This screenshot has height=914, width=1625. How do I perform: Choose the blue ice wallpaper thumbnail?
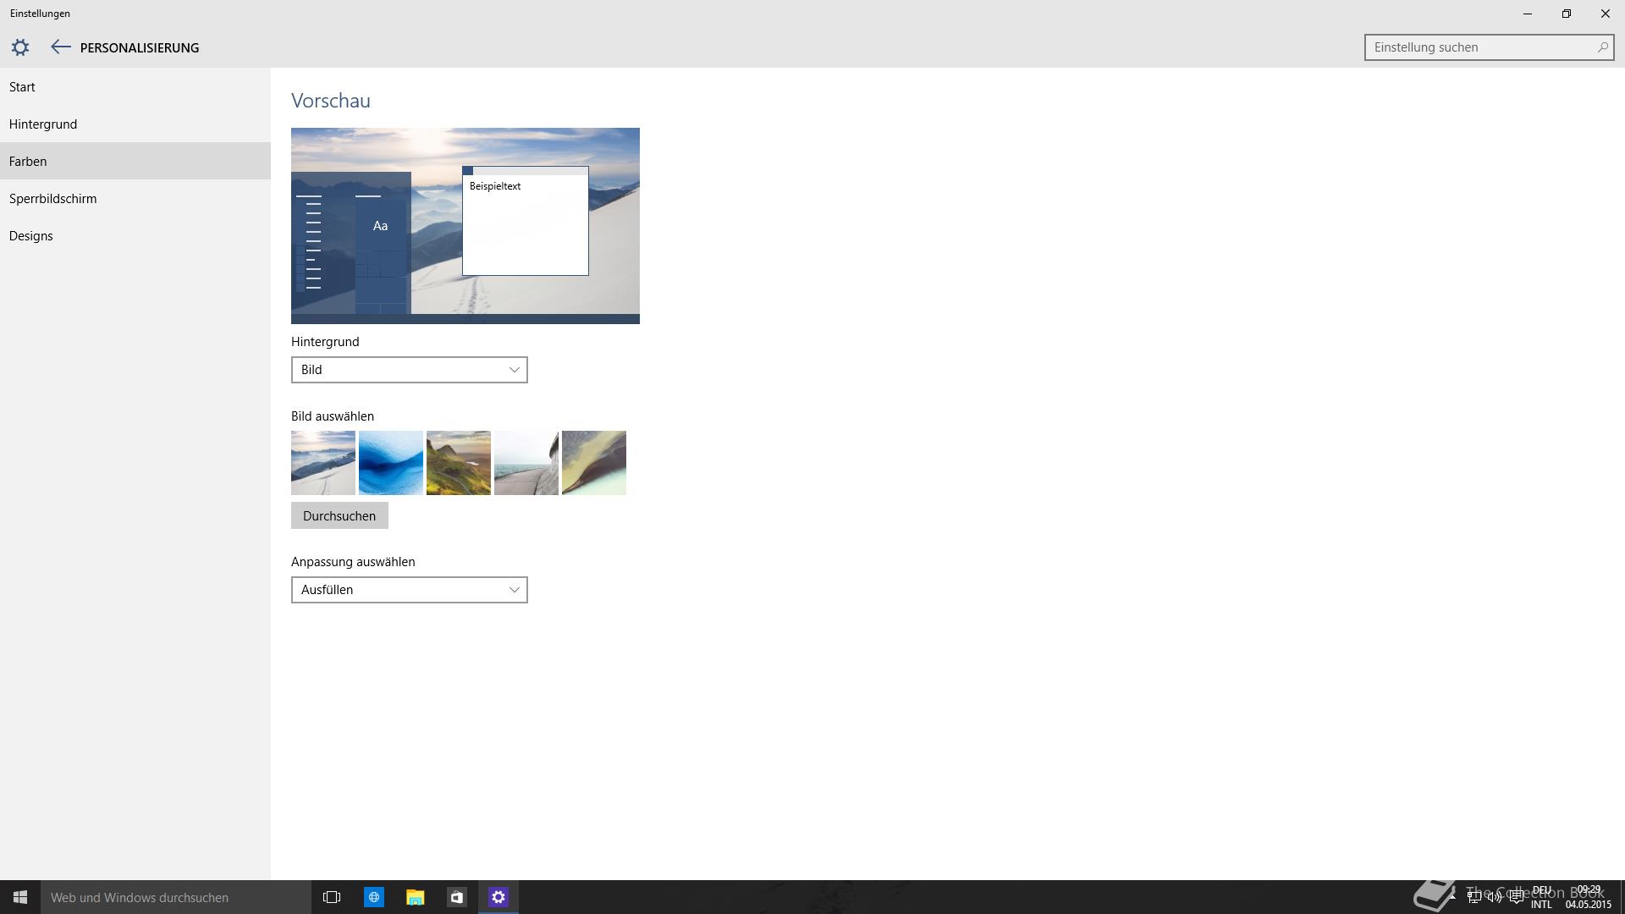391,463
